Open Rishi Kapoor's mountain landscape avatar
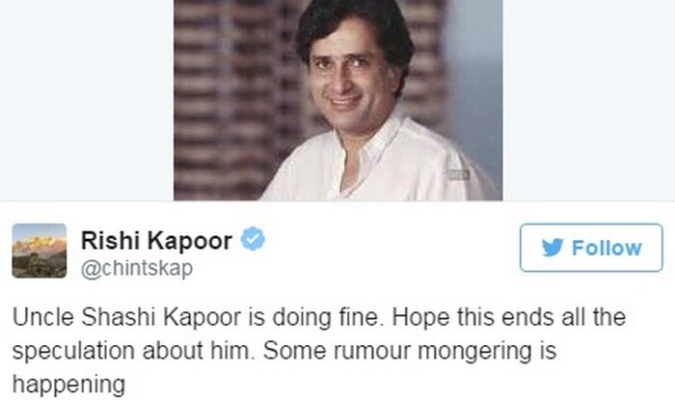The width and height of the screenshot is (675, 400). coord(40,251)
